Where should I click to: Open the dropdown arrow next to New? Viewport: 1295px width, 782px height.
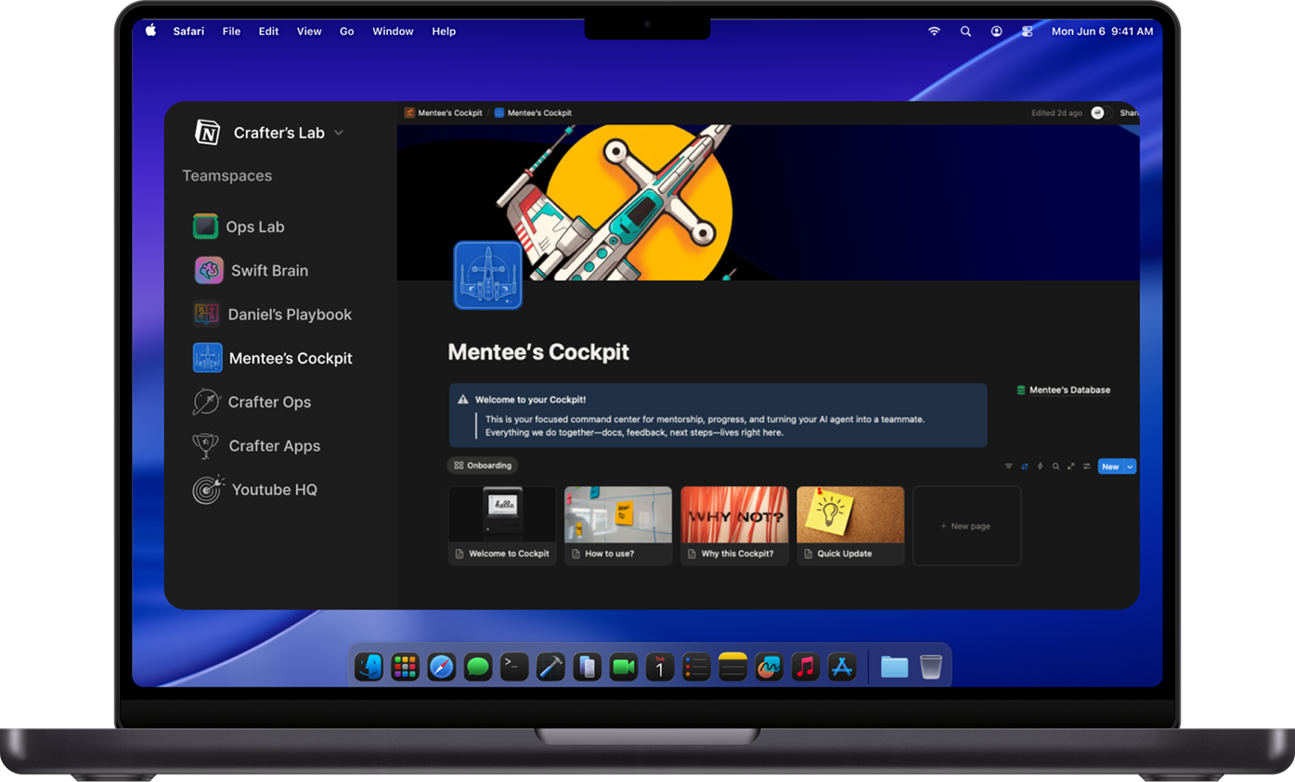click(x=1130, y=467)
